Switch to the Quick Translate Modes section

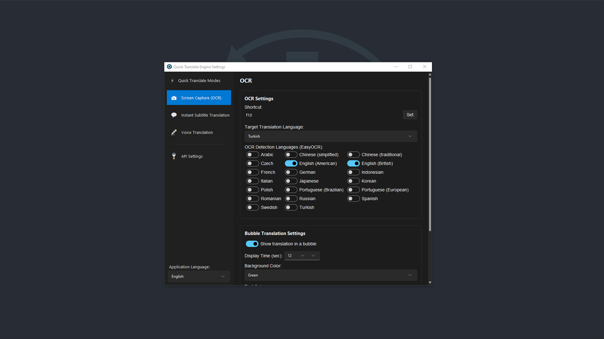[199, 80]
